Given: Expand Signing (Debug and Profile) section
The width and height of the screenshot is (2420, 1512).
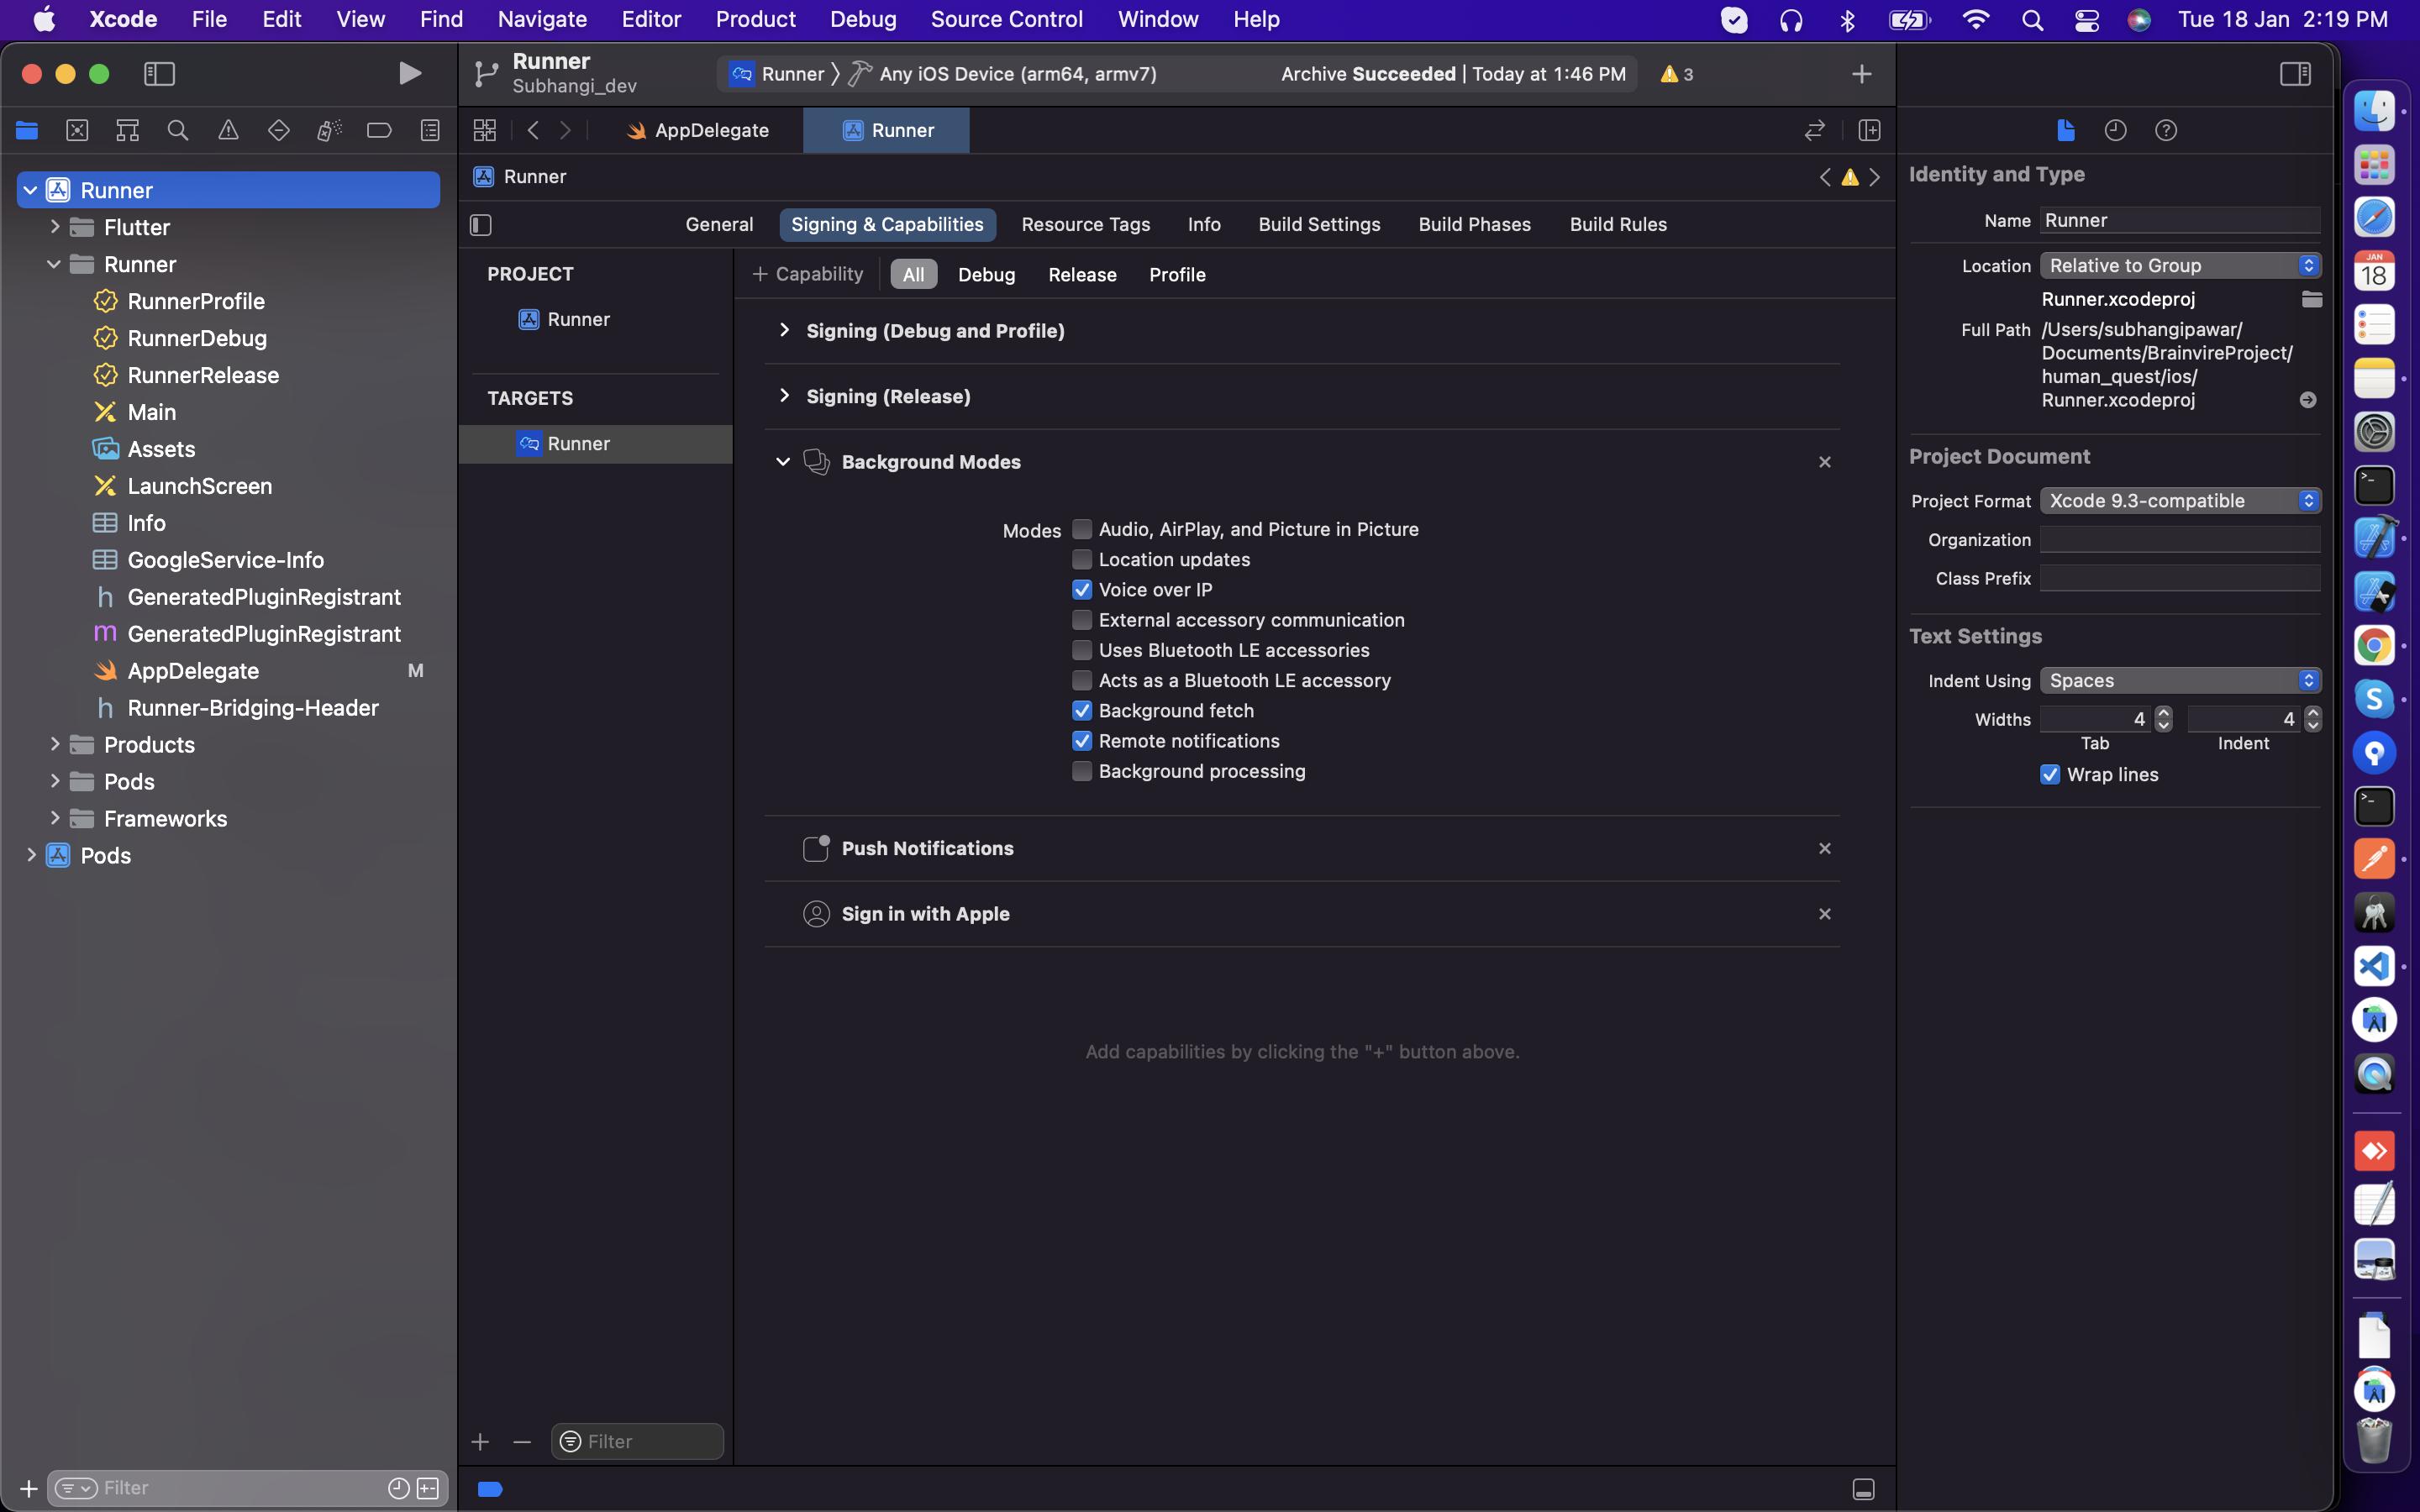Looking at the screenshot, I should coord(784,330).
